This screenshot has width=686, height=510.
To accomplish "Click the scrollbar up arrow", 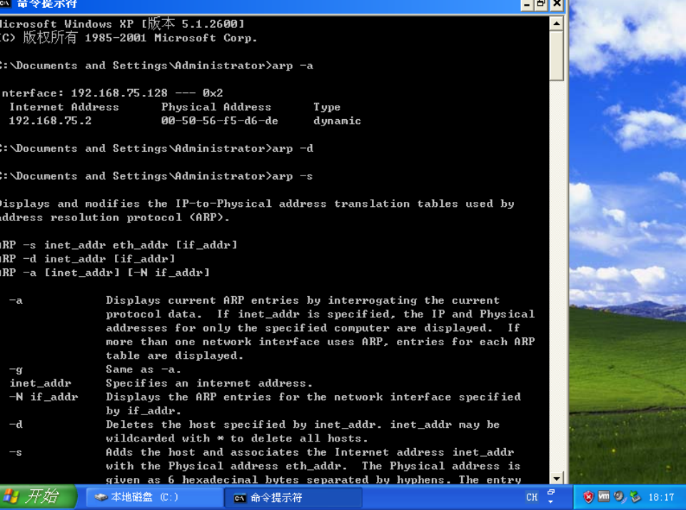I will pos(557,24).
